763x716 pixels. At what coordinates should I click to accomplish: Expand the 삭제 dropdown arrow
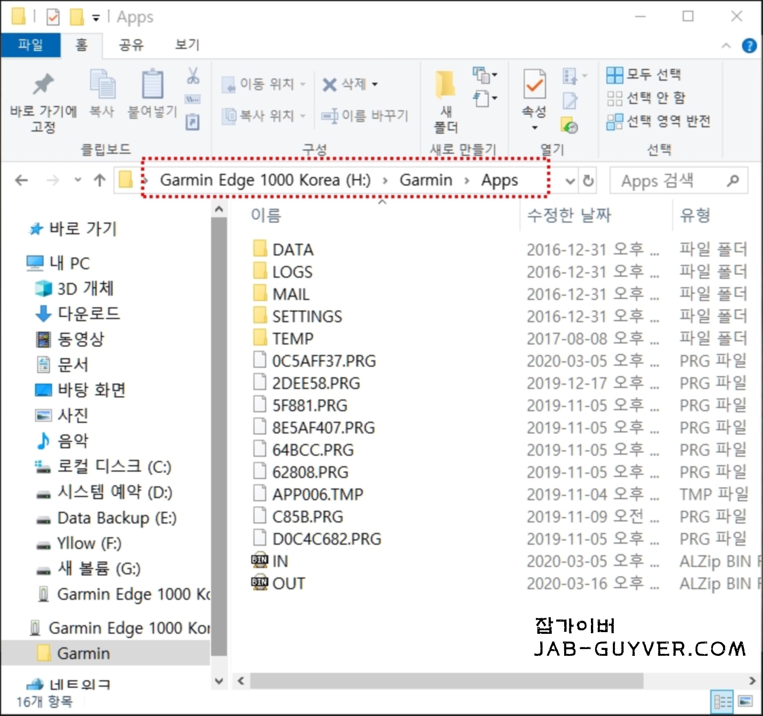(x=375, y=84)
